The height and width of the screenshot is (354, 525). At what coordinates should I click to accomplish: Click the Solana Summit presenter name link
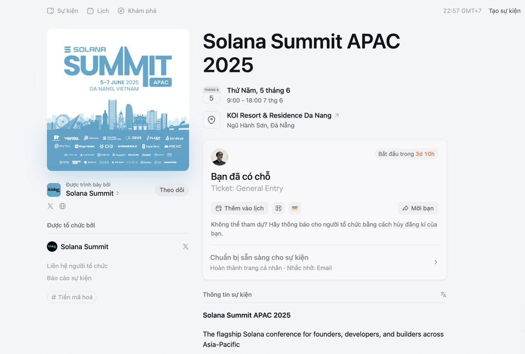tap(90, 193)
